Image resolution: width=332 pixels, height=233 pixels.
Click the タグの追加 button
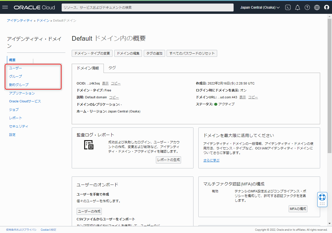[x=154, y=53]
